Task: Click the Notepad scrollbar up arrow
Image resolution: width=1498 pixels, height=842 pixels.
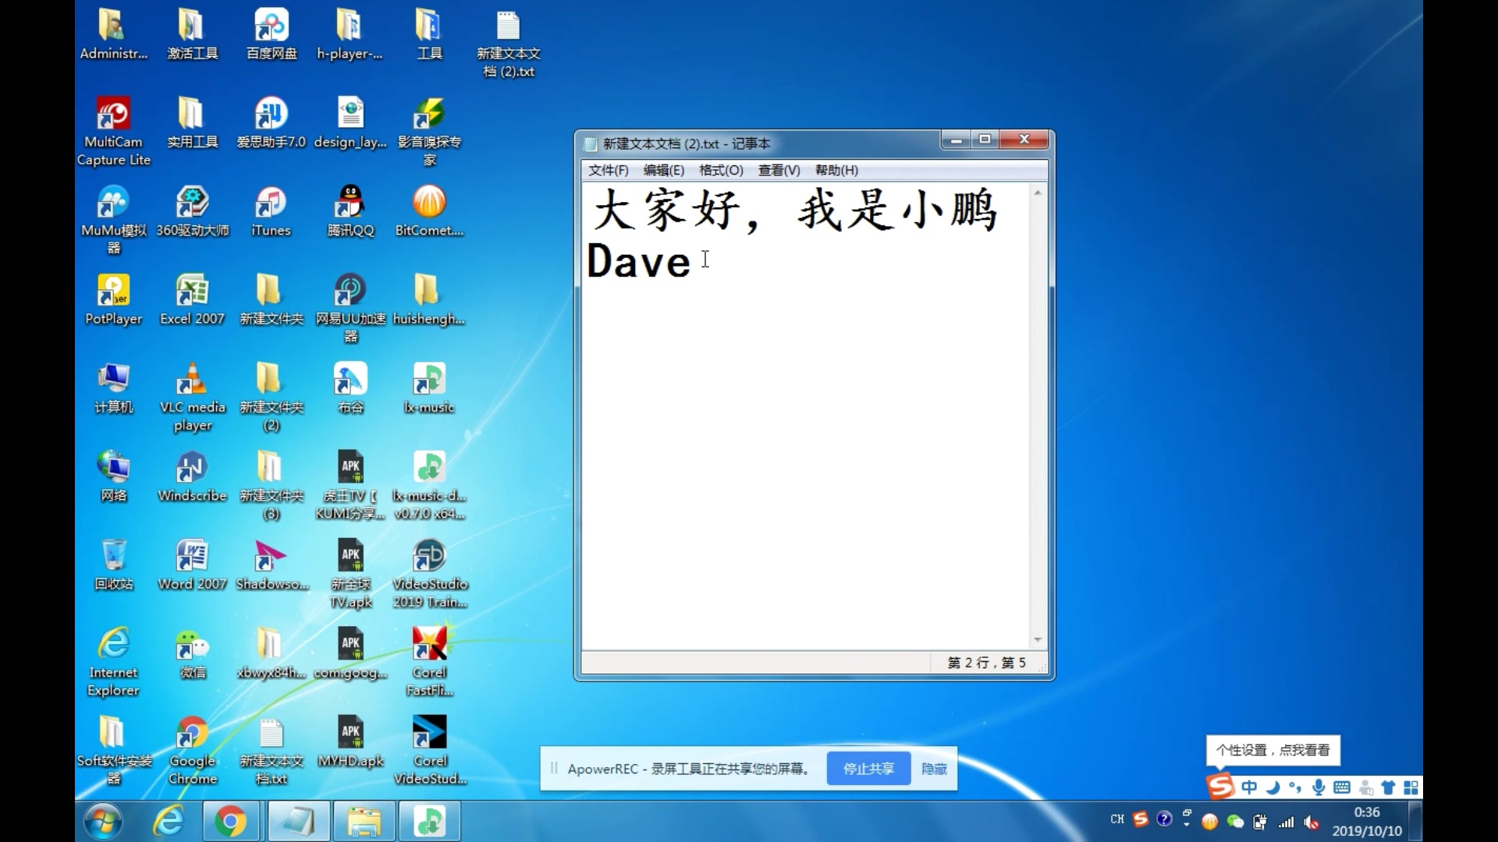Action: pyautogui.click(x=1038, y=193)
